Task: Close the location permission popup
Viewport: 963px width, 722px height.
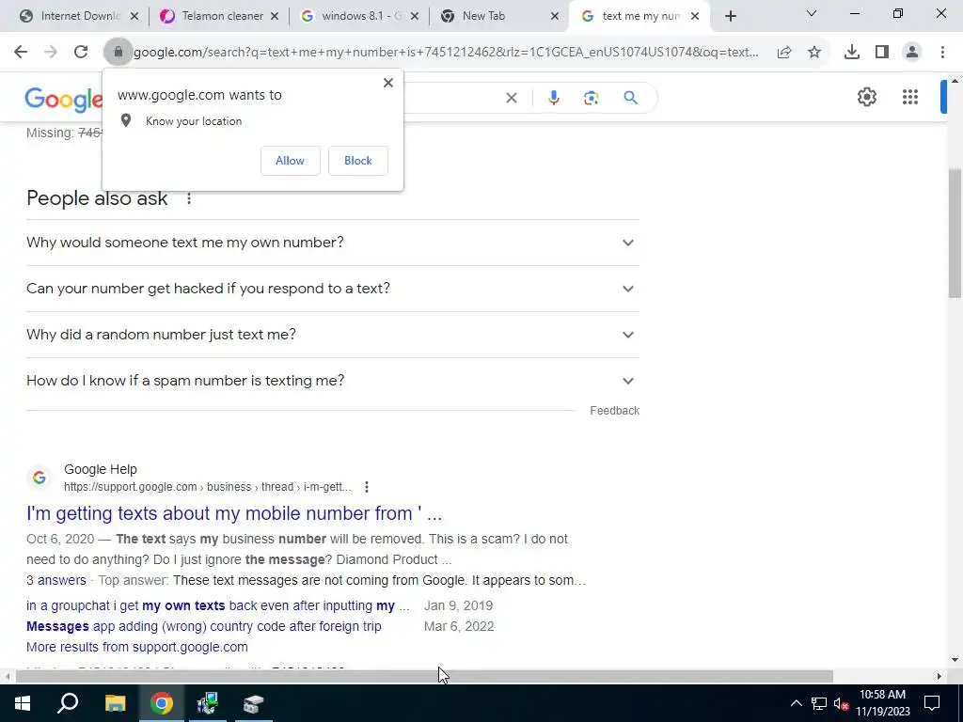Action: click(388, 83)
